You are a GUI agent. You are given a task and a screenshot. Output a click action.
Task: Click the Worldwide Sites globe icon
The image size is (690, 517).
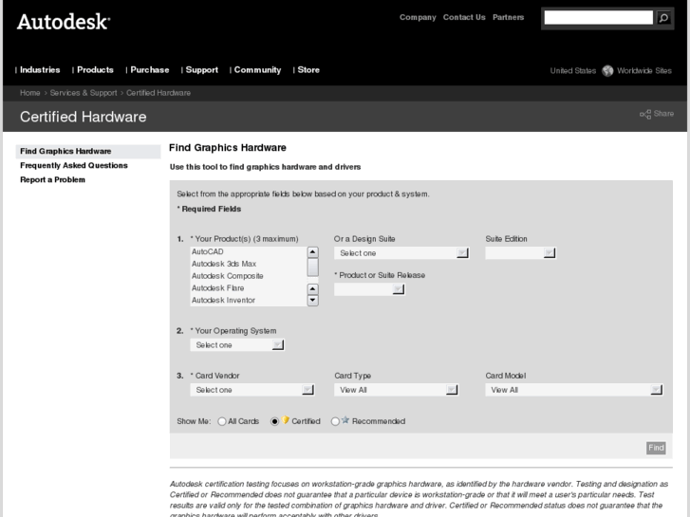click(x=607, y=71)
